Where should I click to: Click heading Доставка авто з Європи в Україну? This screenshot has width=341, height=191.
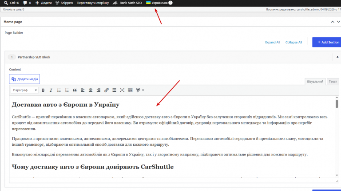pyautogui.click(x=65, y=105)
